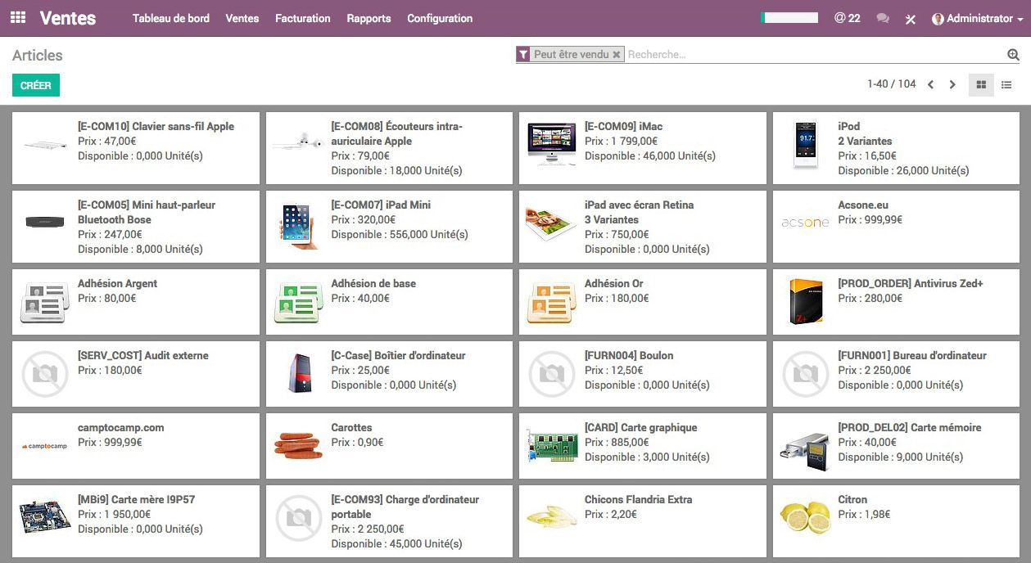
Task: Open the Ventes menu item
Action: click(x=242, y=18)
